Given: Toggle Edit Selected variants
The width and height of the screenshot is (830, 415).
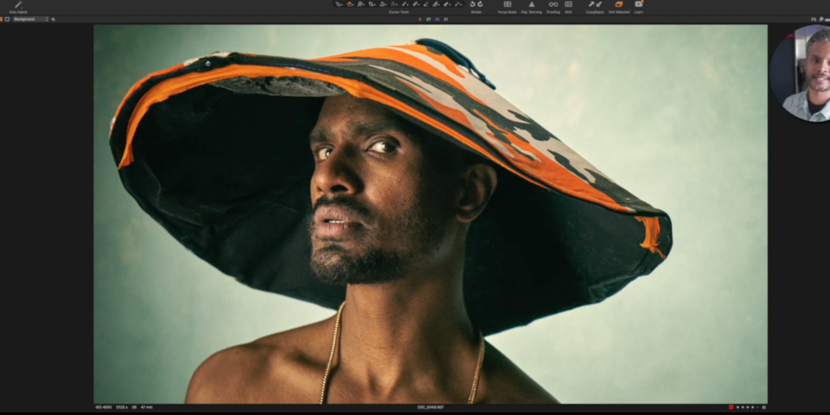Looking at the screenshot, I should pos(618,4).
